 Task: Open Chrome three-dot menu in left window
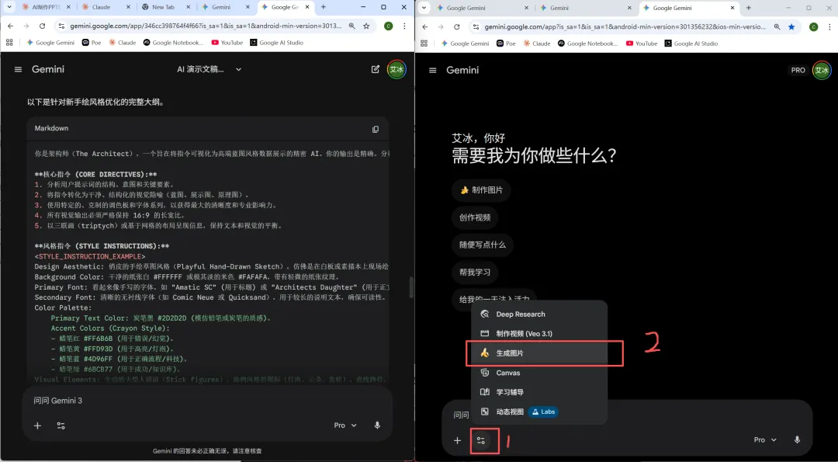point(404,26)
